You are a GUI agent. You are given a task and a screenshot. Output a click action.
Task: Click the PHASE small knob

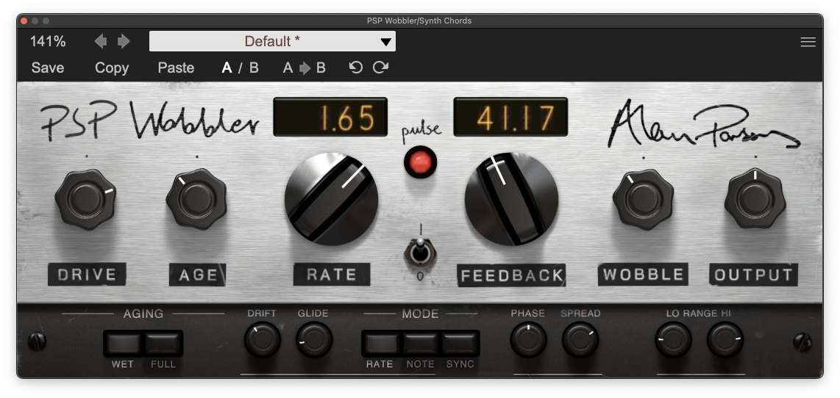528,340
